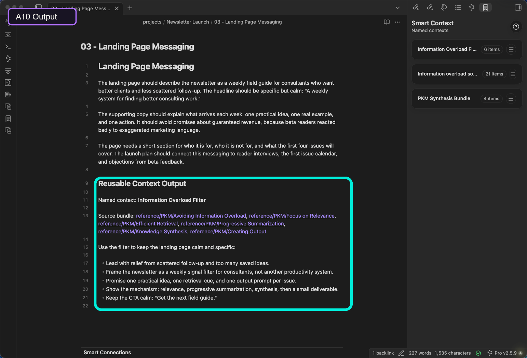Viewport: 527px width, 358px height.
Task: Open Information Overload Fi... context menu
Action: [511, 50]
